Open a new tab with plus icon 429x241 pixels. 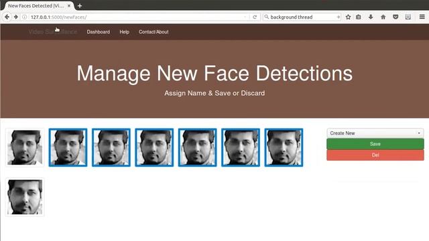[x=80, y=6]
